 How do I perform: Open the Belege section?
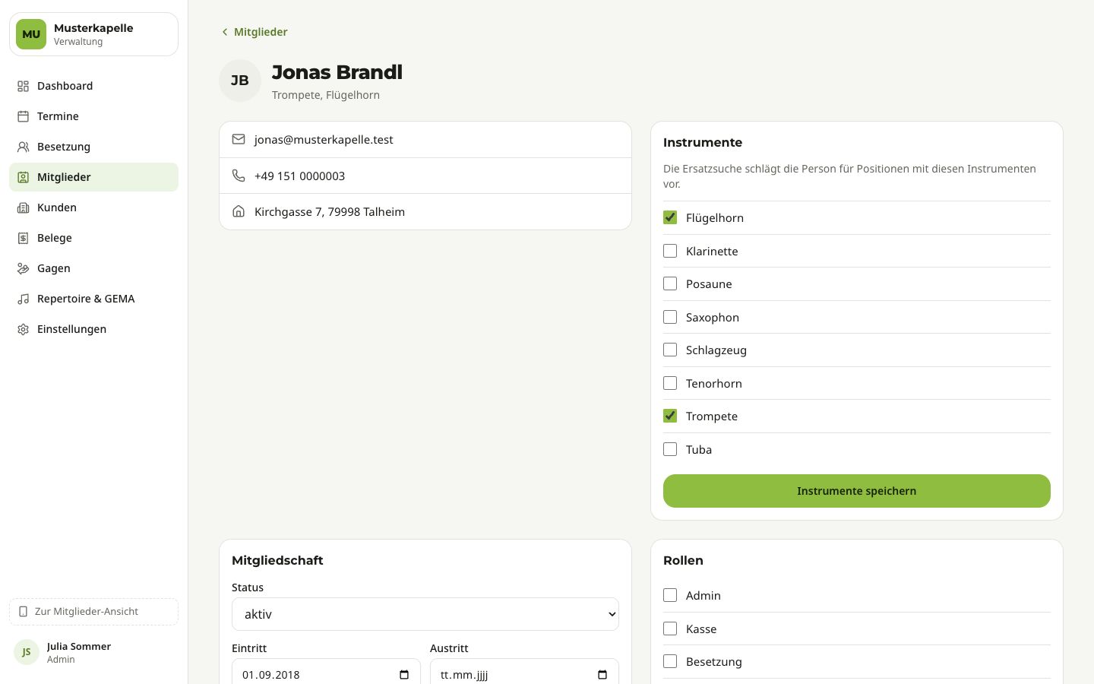coord(93,238)
